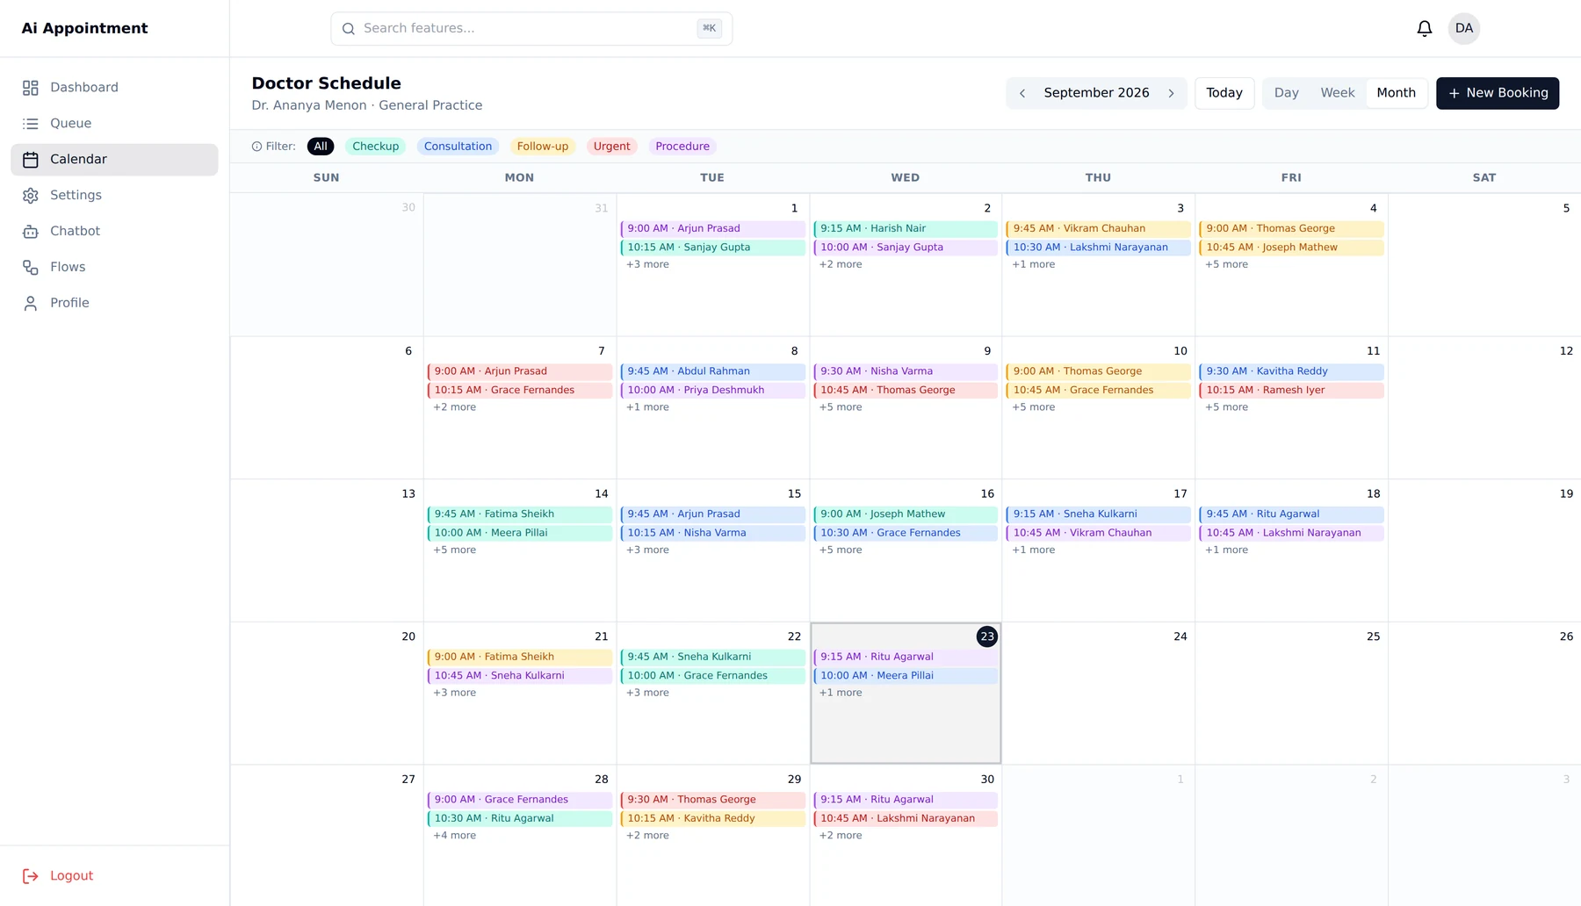The height and width of the screenshot is (906, 1581).
Task: Open 9:30 AM Thomas George on September 29
Action: tap(712, 800)
